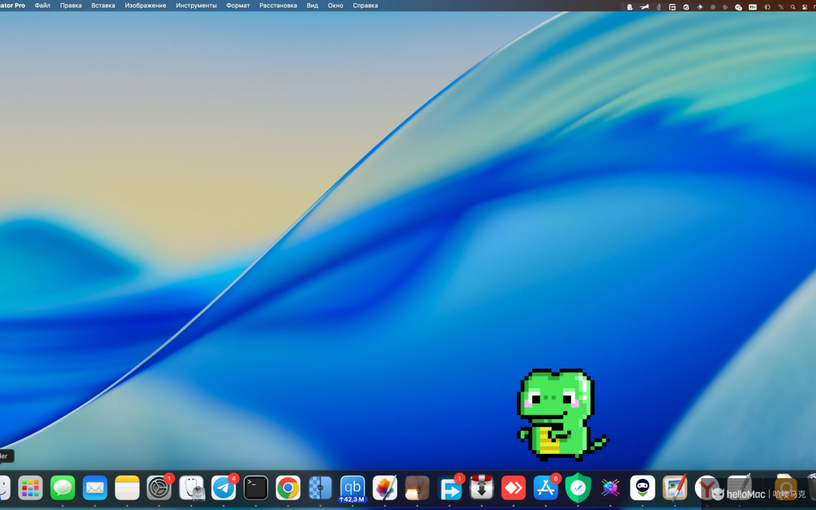The height and width of the screenshot is (510, 816).
Task: Open the colorful neon cube app in Dock
Action: point(610,488)
